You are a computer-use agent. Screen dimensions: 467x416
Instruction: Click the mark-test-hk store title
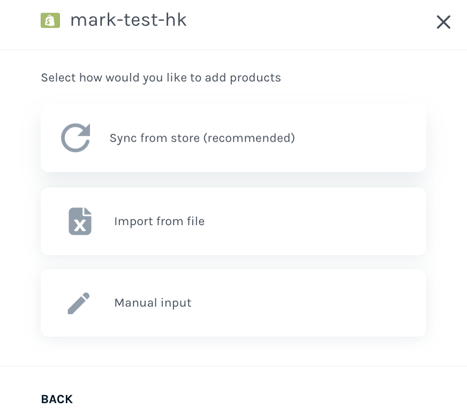[129, 20]
